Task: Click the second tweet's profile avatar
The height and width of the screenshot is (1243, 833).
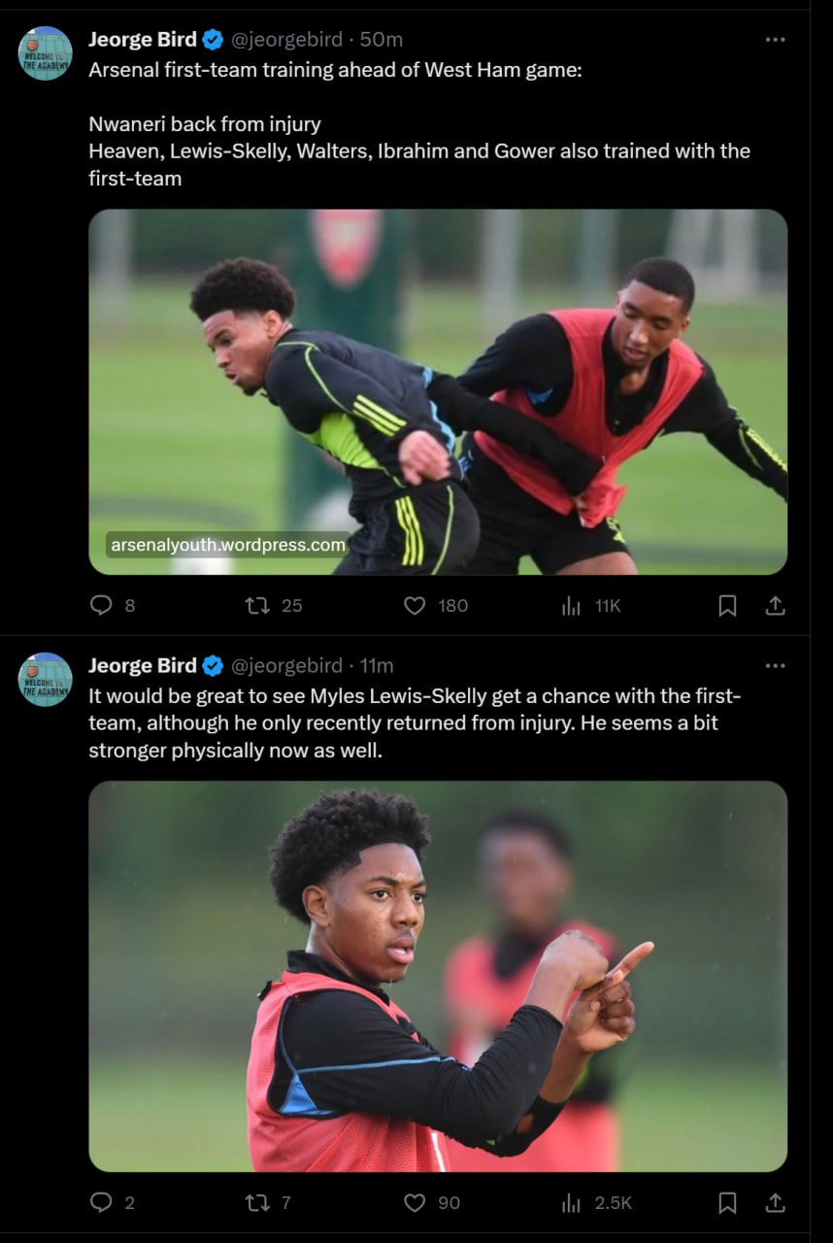Action: 46,679
